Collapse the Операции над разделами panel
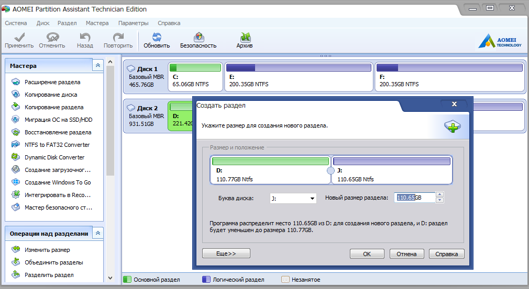529x289 pixels. pyautogui.click(x=97, y=233)
